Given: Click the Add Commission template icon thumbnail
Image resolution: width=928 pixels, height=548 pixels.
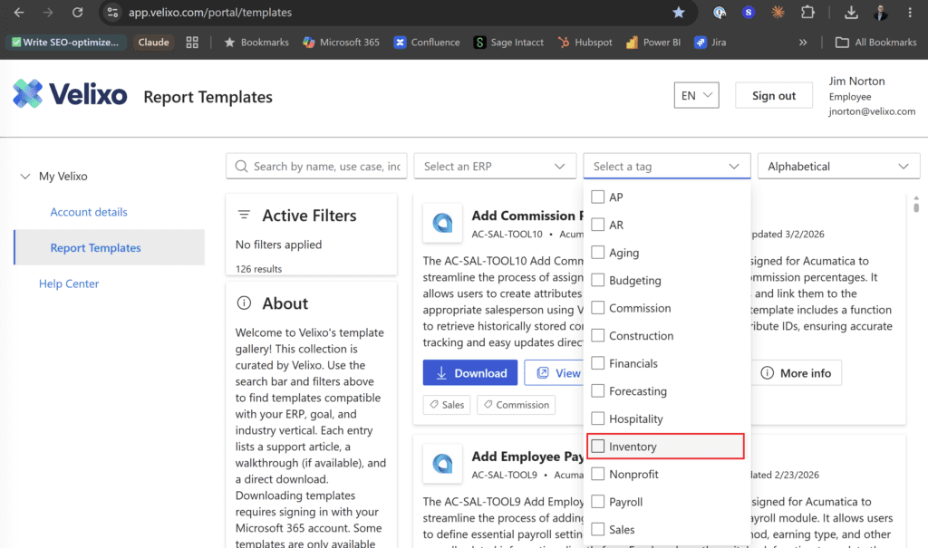Looking at the screenshot, I should pyautogui.click(x=442, y=223).
